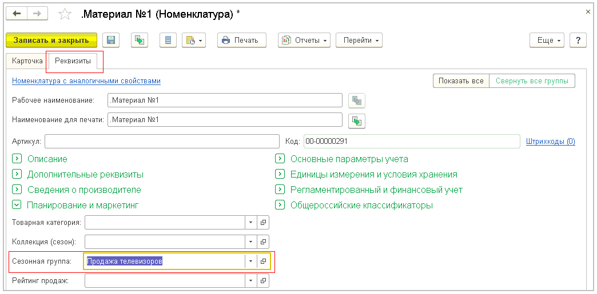
Task: Open the Отчеты dropdown menu
Action: (304, 40)
